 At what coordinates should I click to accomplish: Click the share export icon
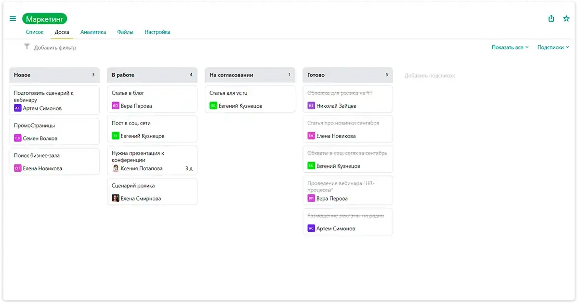[x=552, y=19]
